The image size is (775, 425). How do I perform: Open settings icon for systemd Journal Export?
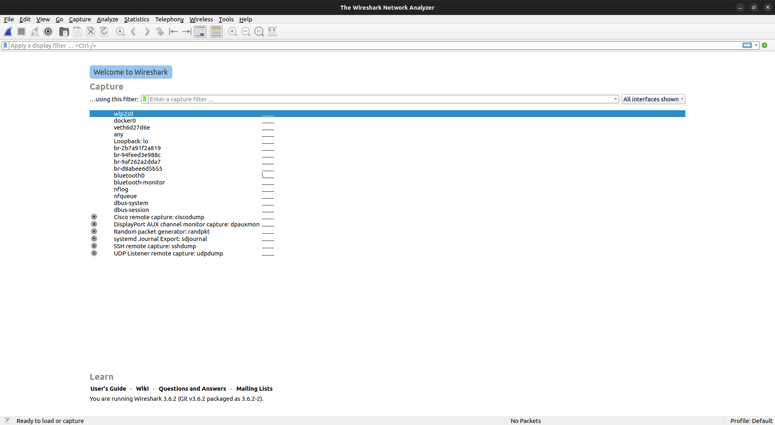pos(94,239)
